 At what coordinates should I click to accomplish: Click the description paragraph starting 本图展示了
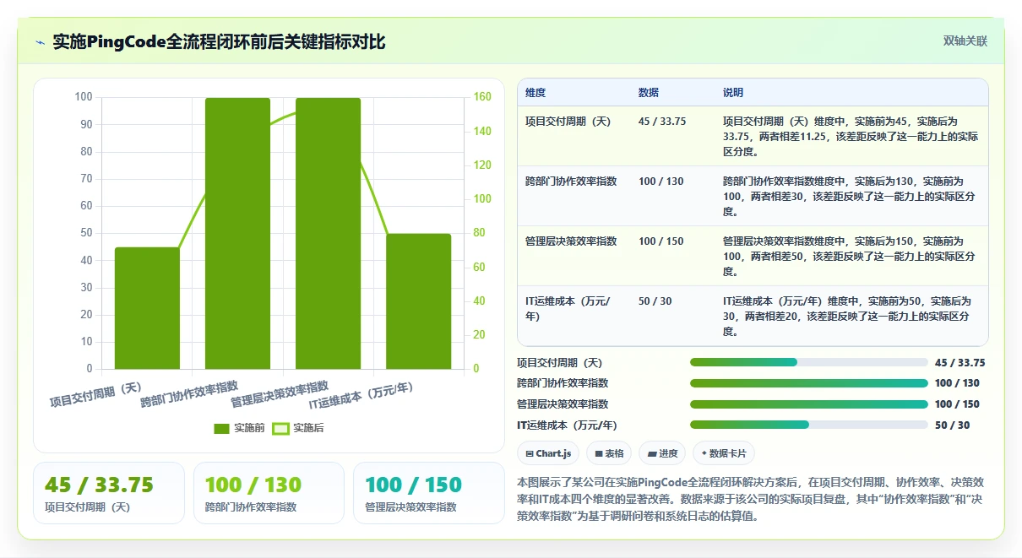750,499
